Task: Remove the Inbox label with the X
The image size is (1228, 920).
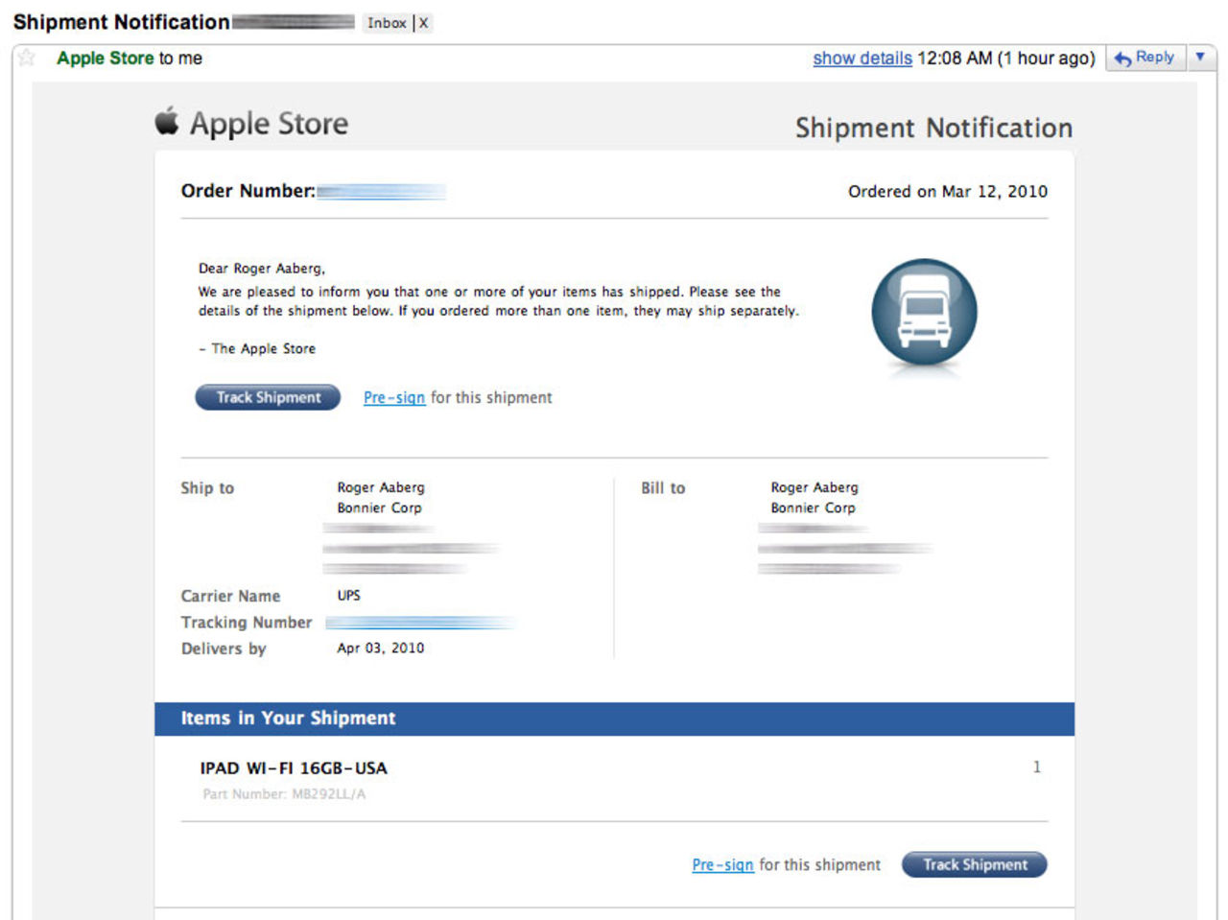Action: pyautogui.click(x=423, y=23)
